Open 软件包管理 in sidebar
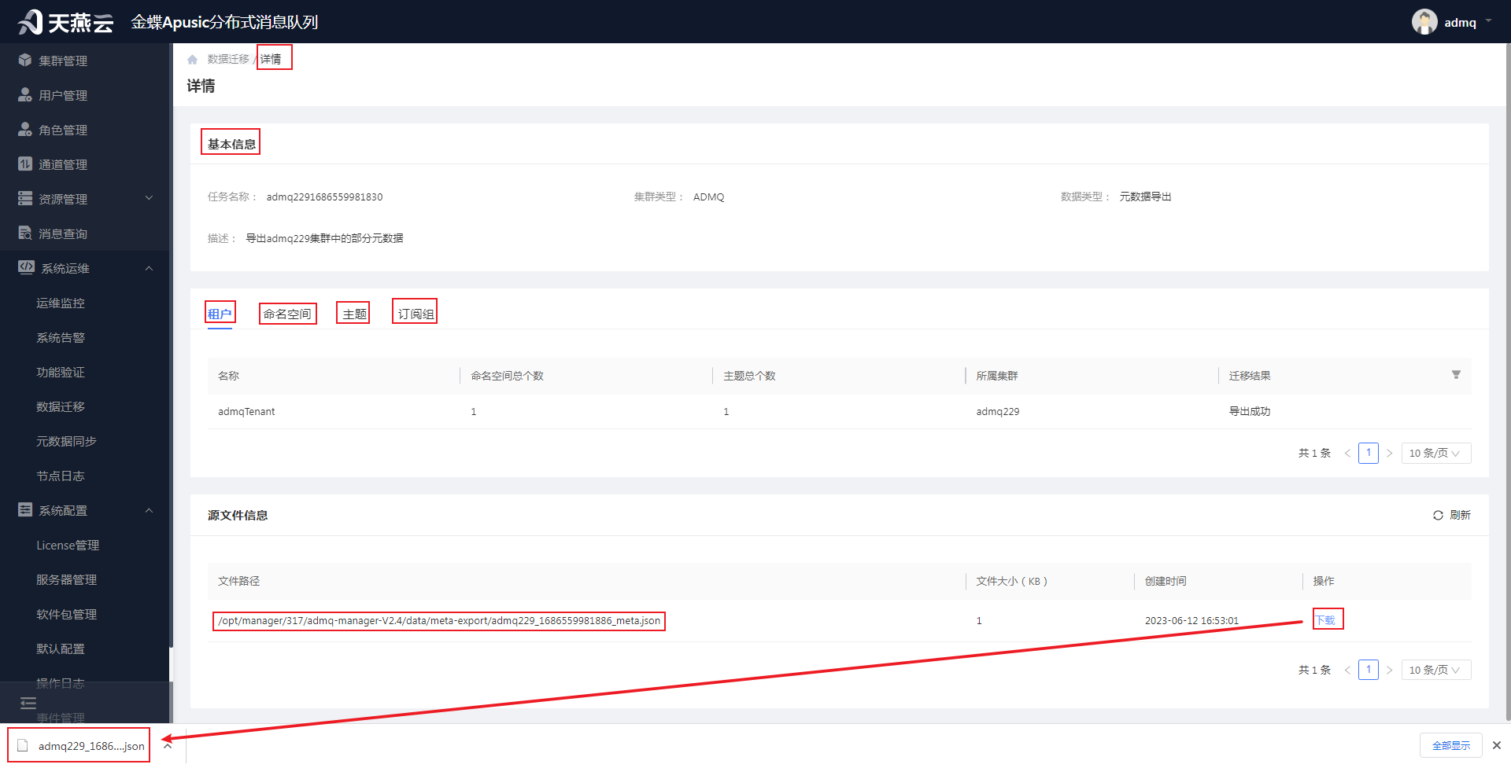Image resolution: width=1511 pixels, height=768 pixels. (66, 614)
